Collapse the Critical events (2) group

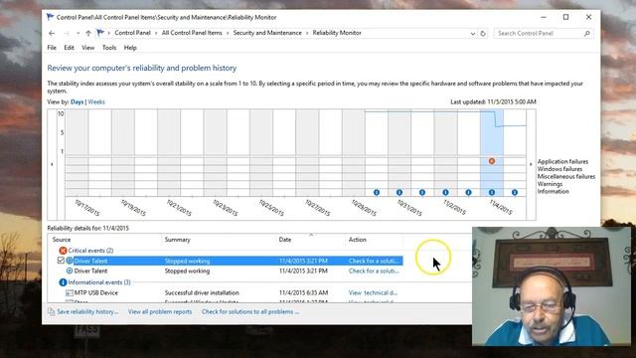(90, 251)
